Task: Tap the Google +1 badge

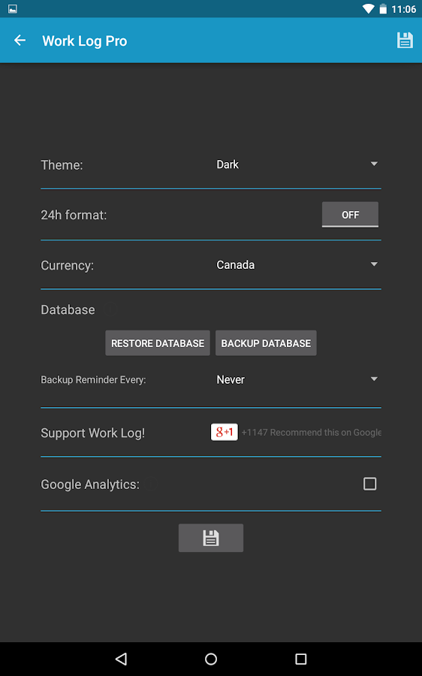Action: pos(225,432)
